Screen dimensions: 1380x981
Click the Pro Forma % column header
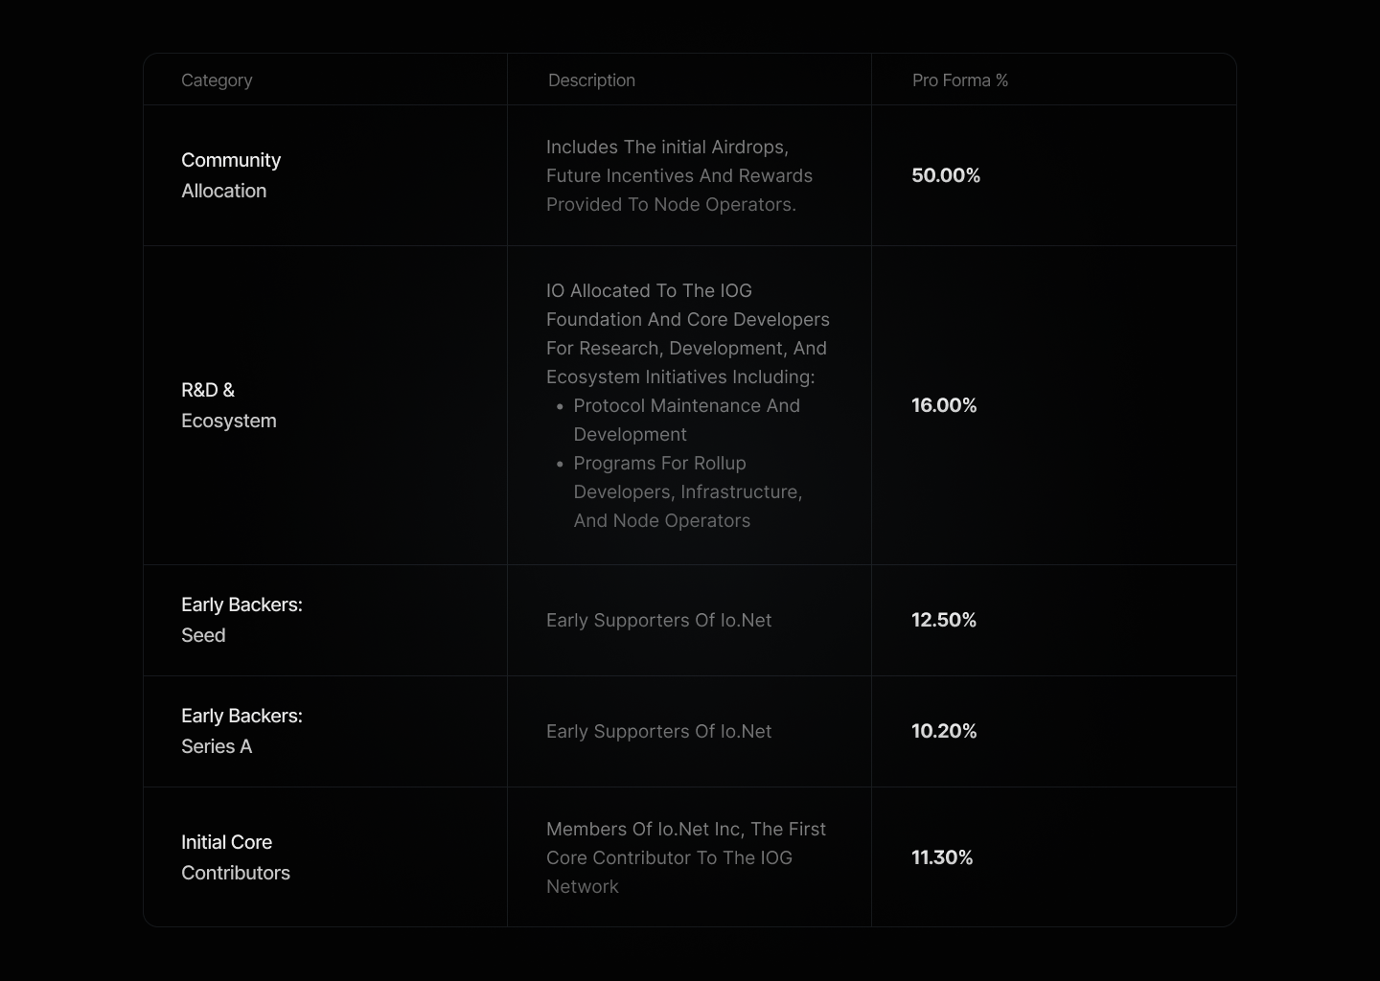(x=959, y=80)
